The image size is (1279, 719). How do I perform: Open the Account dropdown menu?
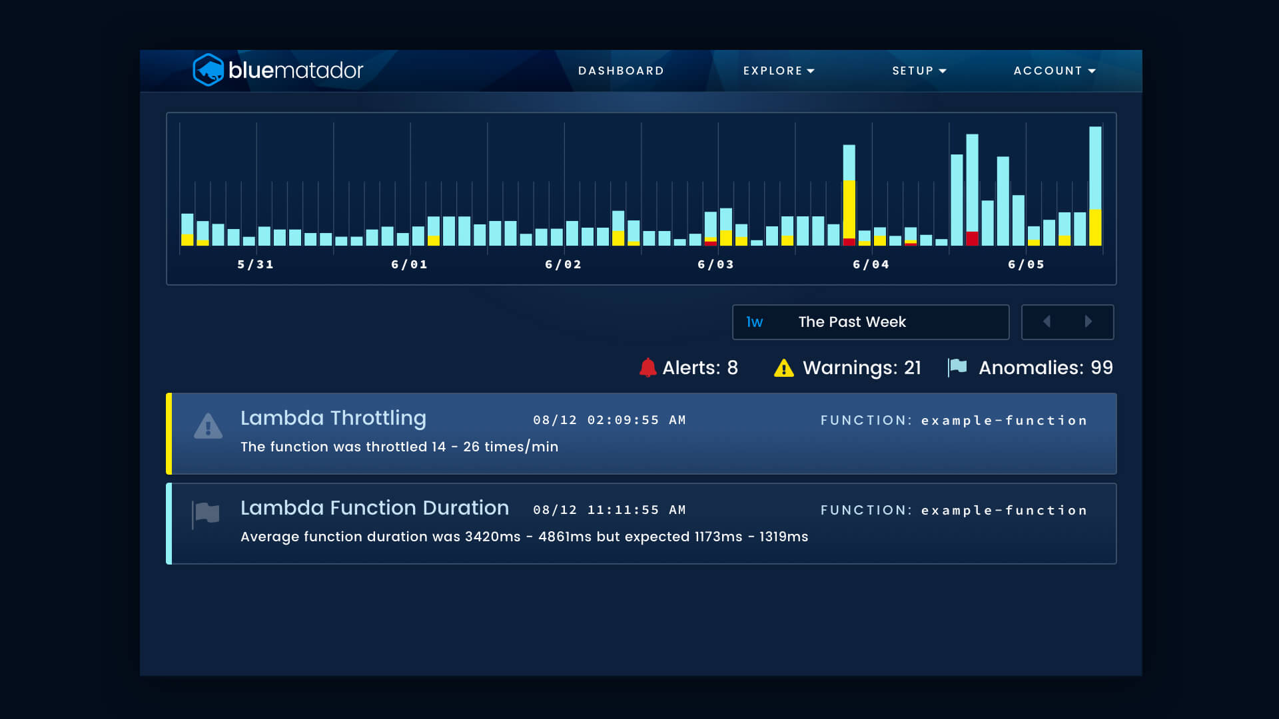pos(1054,71)
